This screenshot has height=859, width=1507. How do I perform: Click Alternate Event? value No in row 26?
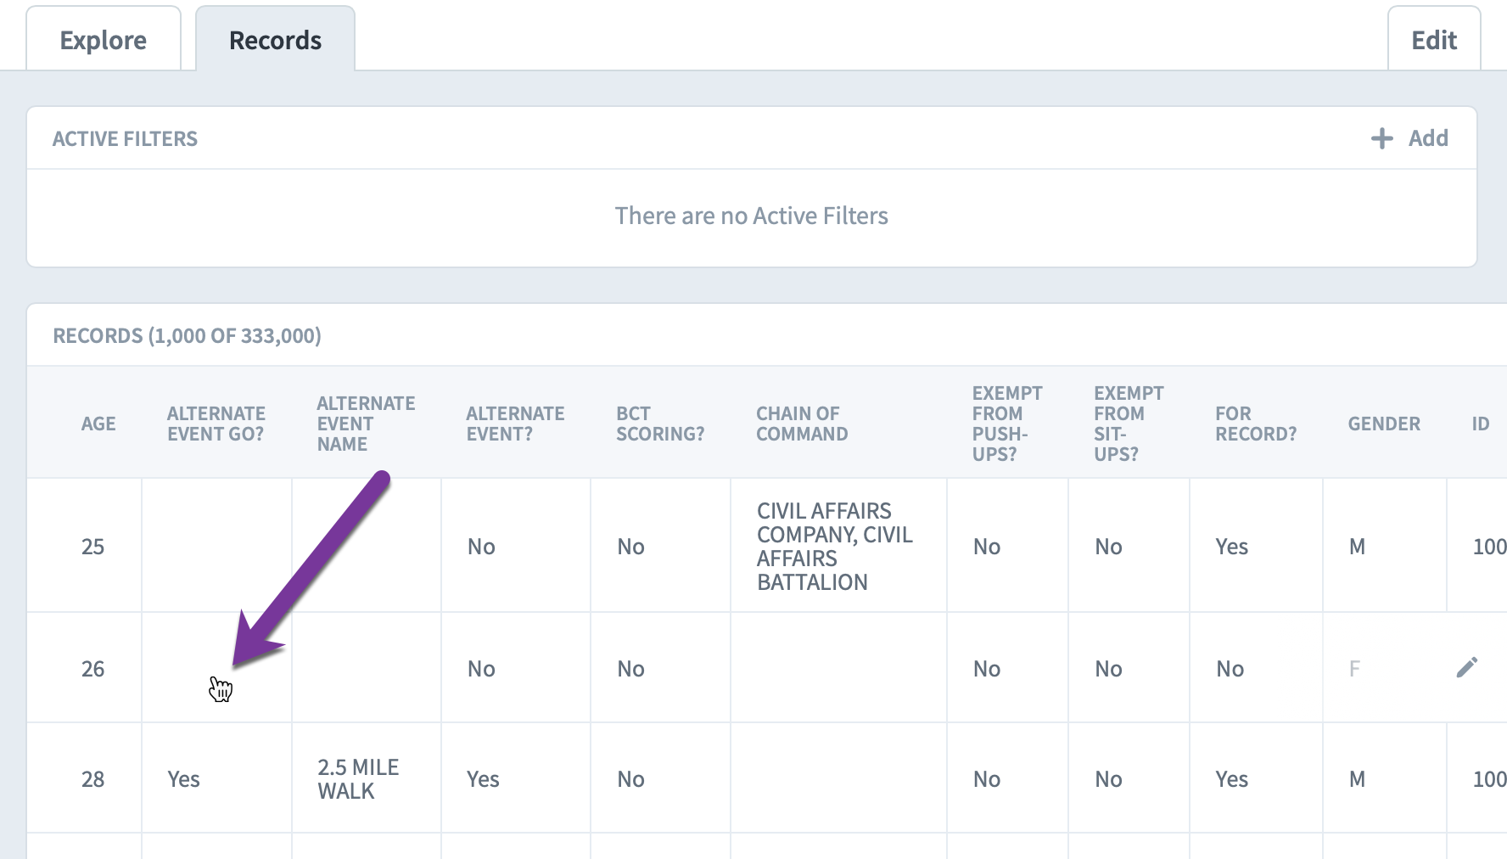[481, 669]
